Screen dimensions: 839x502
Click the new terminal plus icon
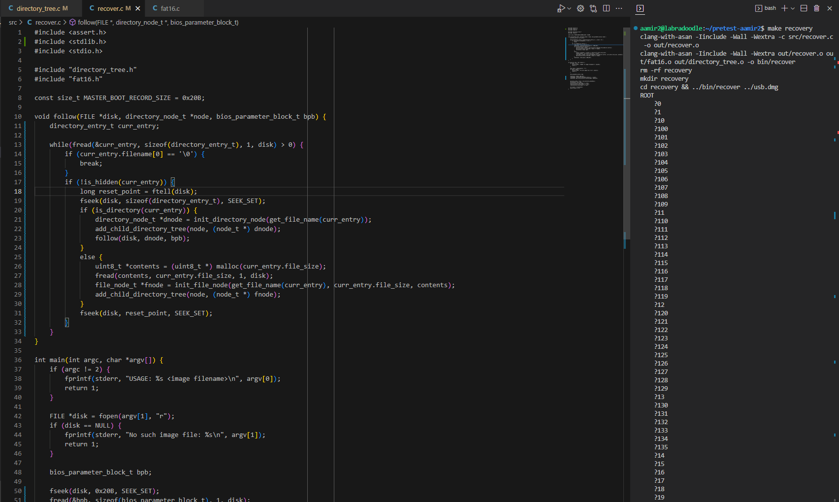[x=784, y=8]
